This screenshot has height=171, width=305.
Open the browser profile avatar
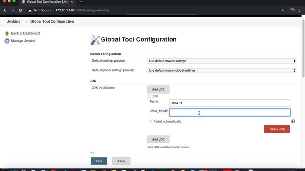pos(292,10)
